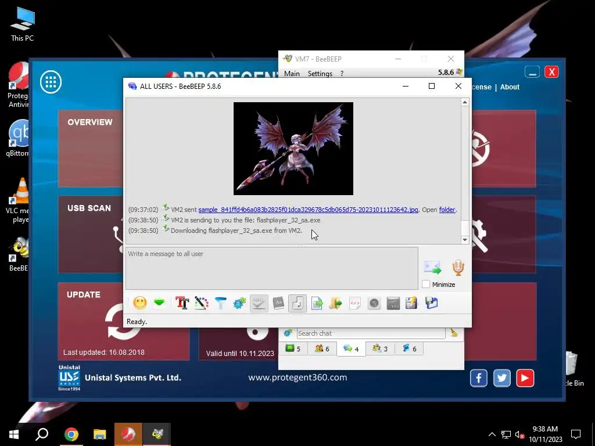Open the font color picker pencil icon
595x446 pixels.
click(202, 303)
